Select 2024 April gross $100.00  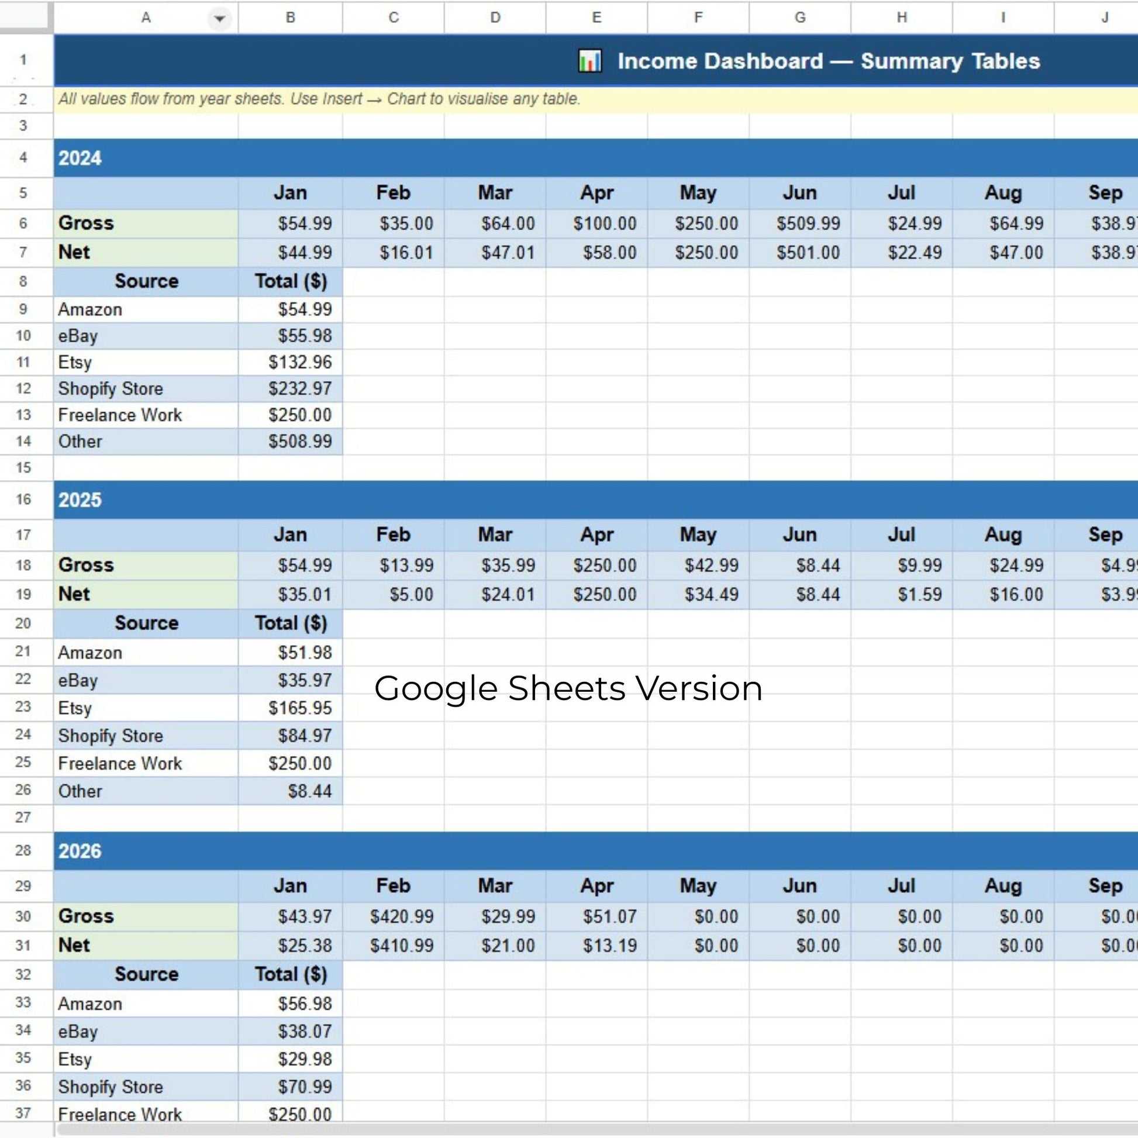click(596, 223)
